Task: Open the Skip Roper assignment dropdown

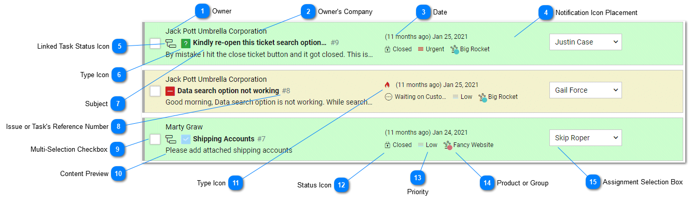Action: [x=585, y=138]
